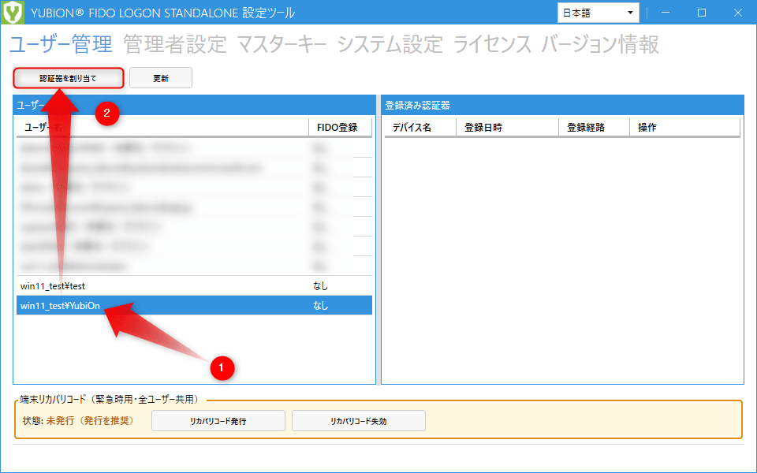Click the 更新 button
This screenshot has height=473, width=757.
[x=161, y=78]
